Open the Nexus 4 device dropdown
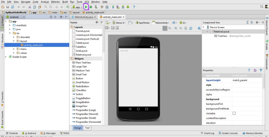This screenshot has width=269, height=137. [119, 23]
